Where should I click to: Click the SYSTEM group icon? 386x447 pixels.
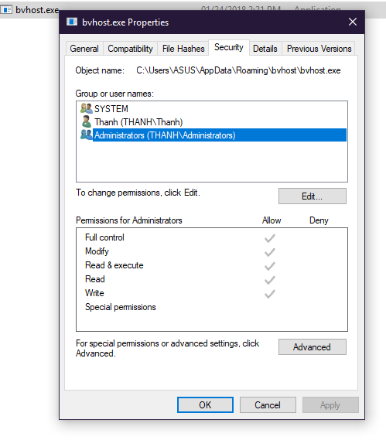click(86, 108)
